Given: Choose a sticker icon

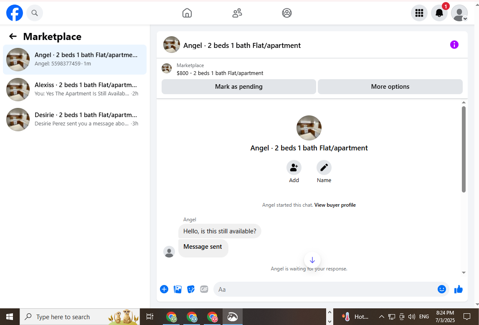Looking at the screenshot, I should tap(191, 289).
